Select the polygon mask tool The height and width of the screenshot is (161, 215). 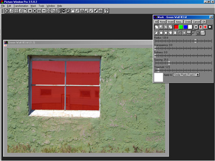170,33
